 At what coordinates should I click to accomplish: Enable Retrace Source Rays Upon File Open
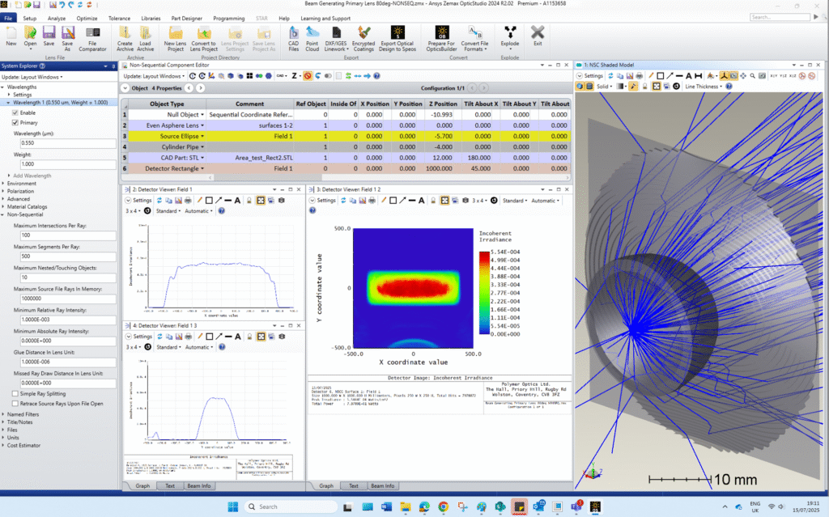point(15,404)
